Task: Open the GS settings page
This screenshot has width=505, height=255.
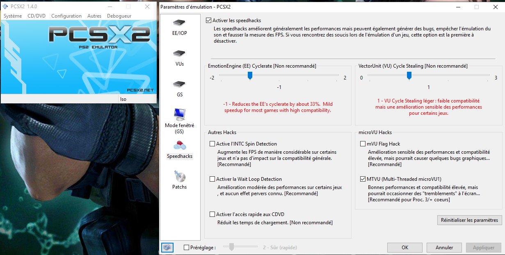Action: tap(179, 88)
